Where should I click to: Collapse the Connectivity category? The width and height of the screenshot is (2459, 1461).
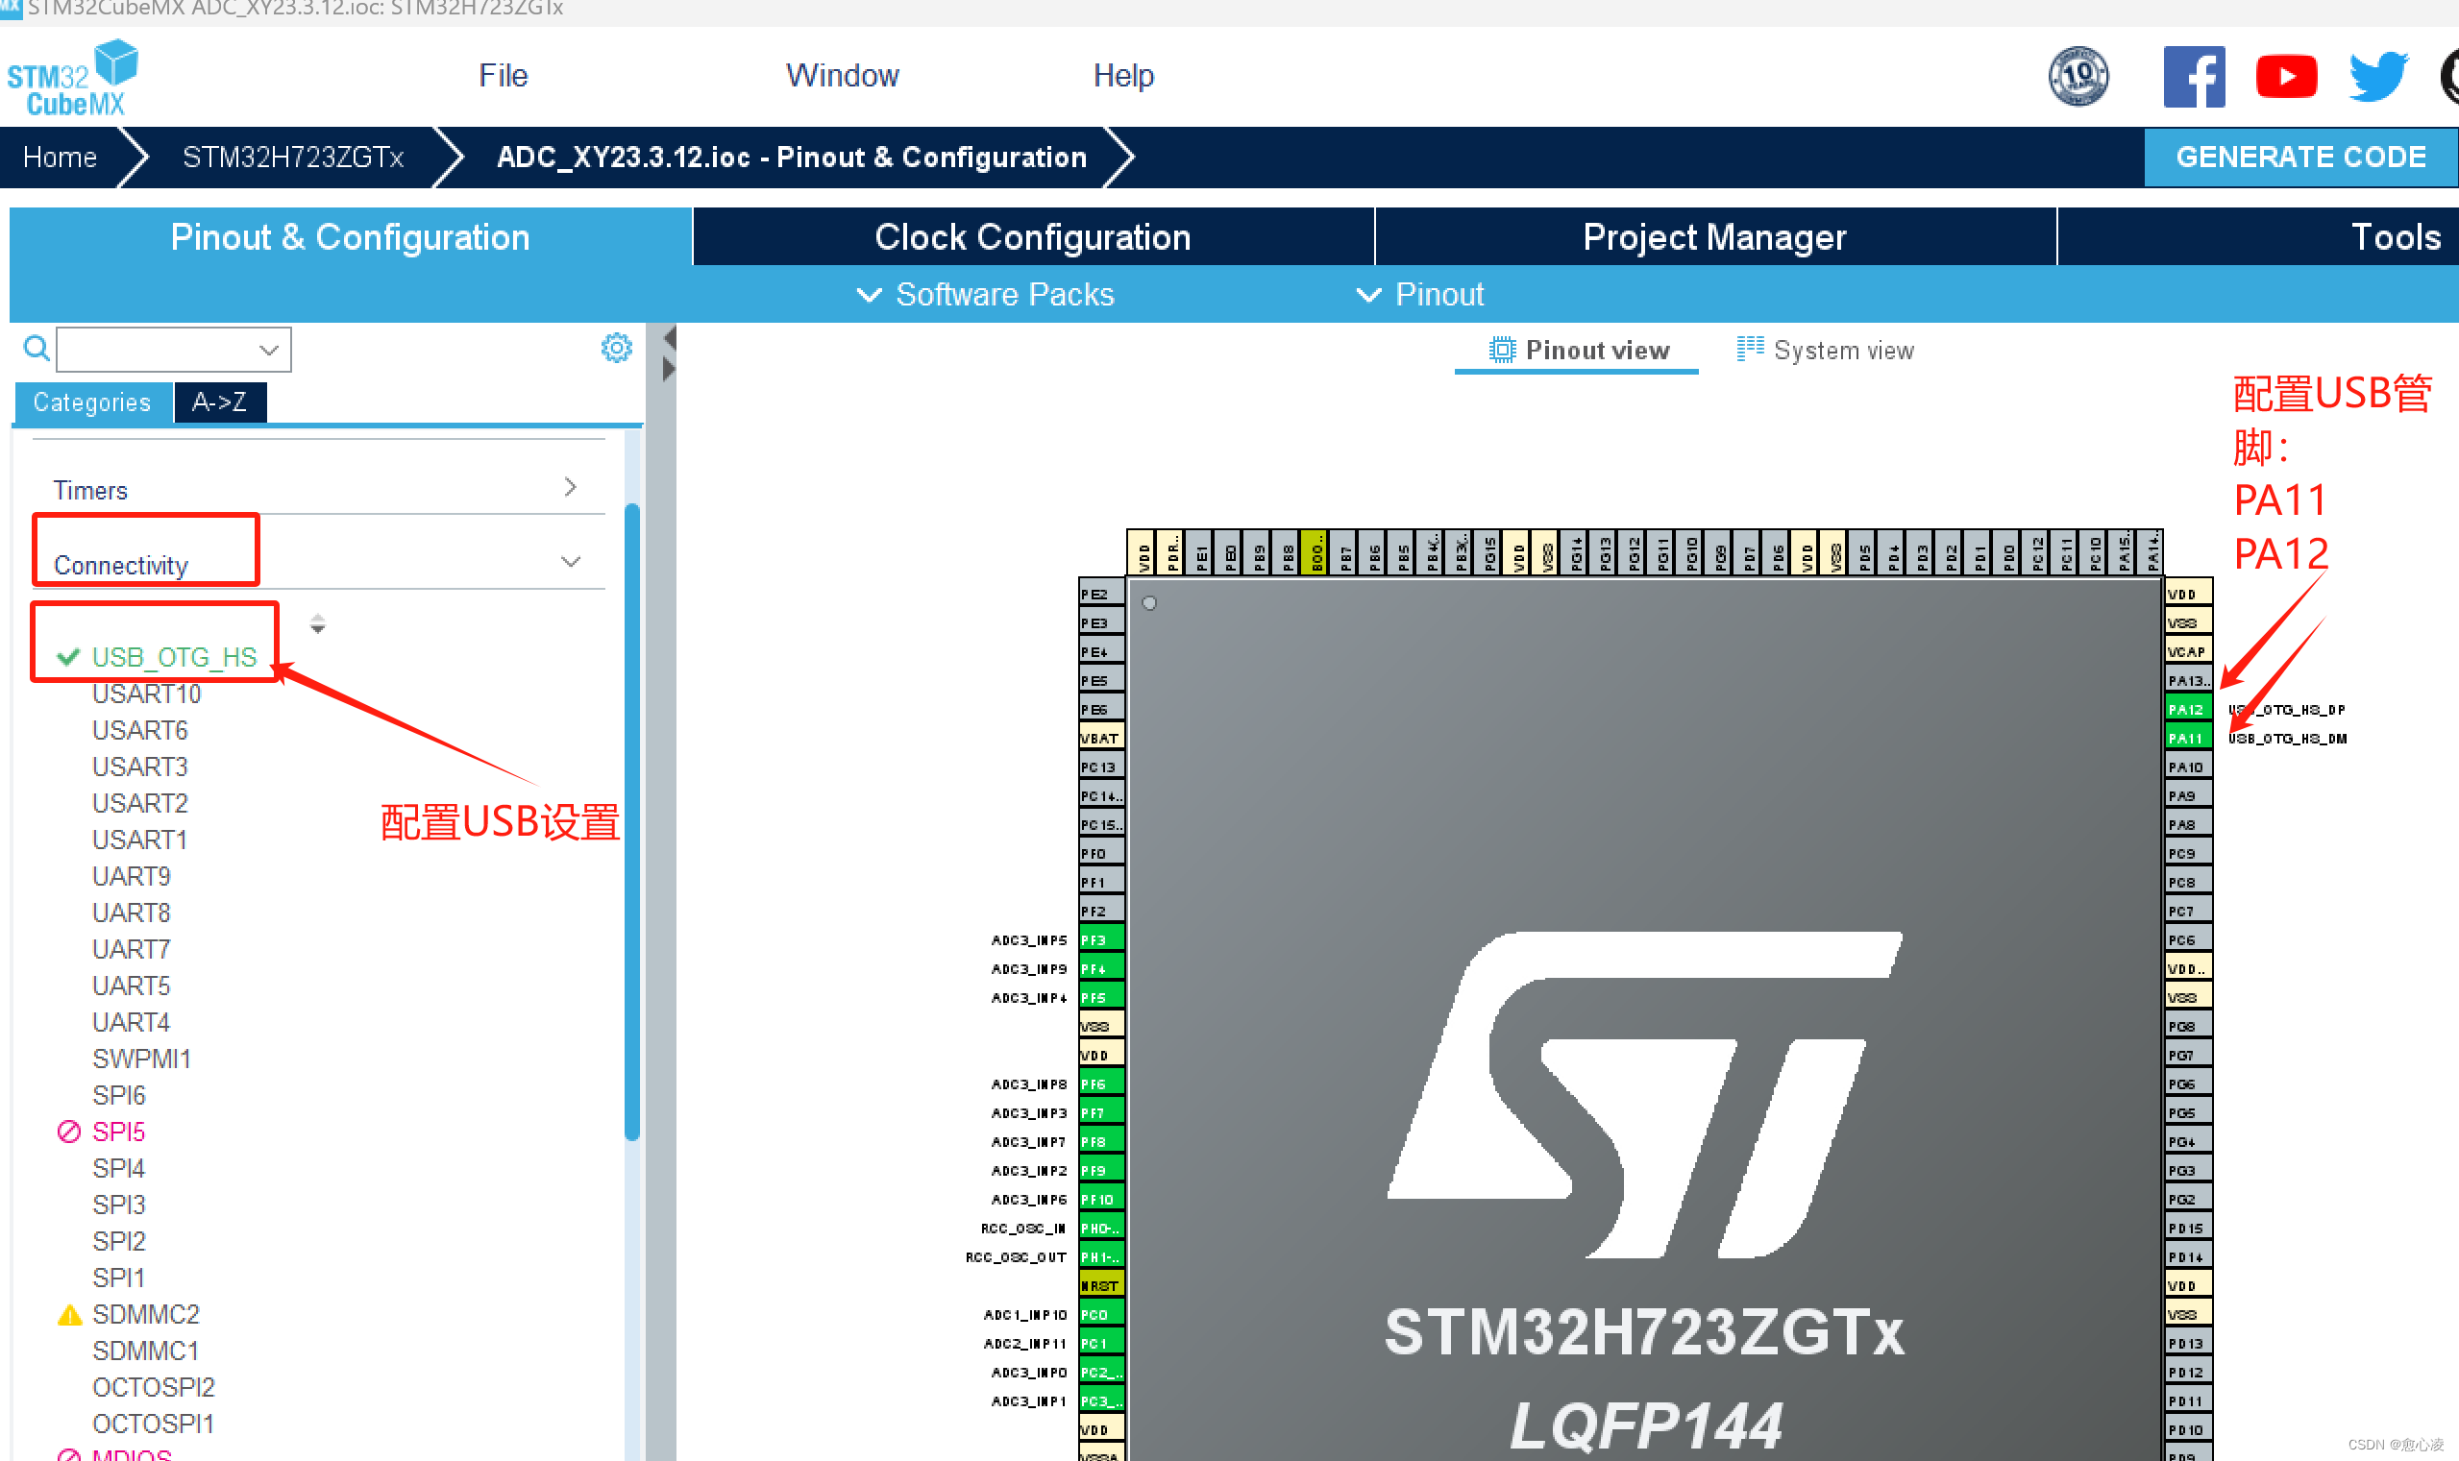point(571,561)
